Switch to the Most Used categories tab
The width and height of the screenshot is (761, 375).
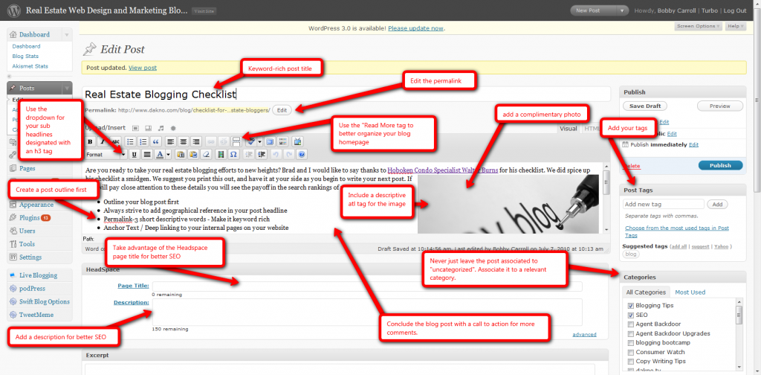click(x=690, y=292)
